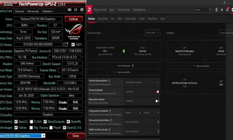Click game stats reset circular arrow icon
This screenshot has width=233, height=140.
click(158, 131)
